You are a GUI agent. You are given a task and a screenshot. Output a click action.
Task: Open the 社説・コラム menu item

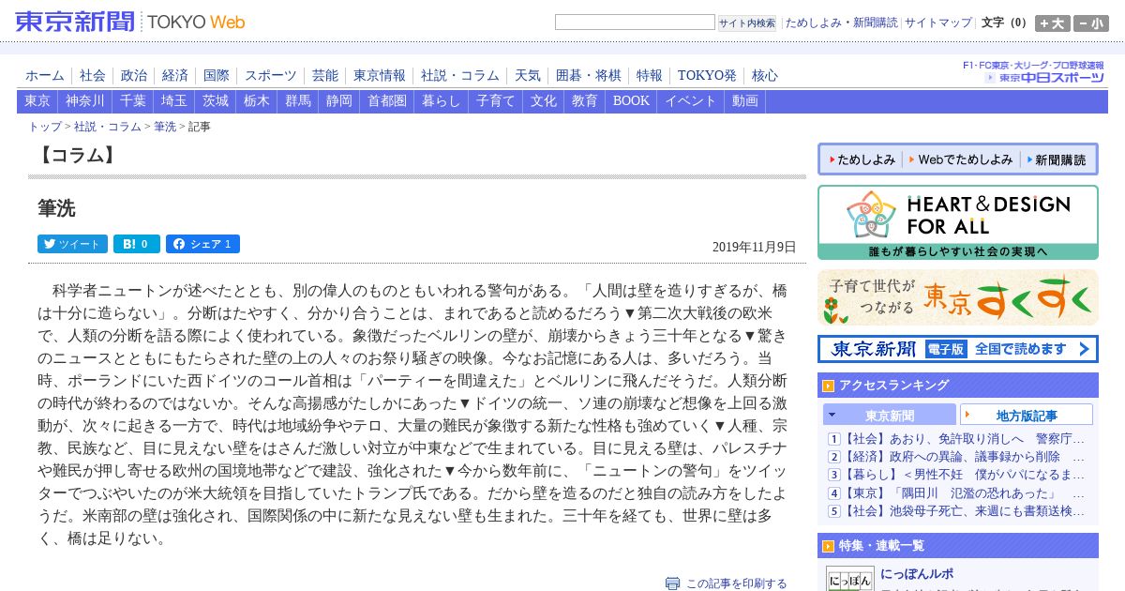(460, 76)
